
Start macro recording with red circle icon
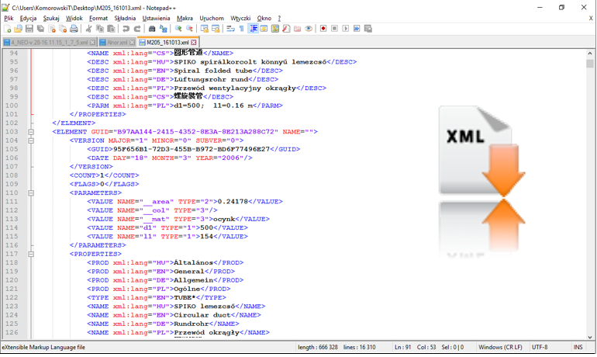coord(323,29)
